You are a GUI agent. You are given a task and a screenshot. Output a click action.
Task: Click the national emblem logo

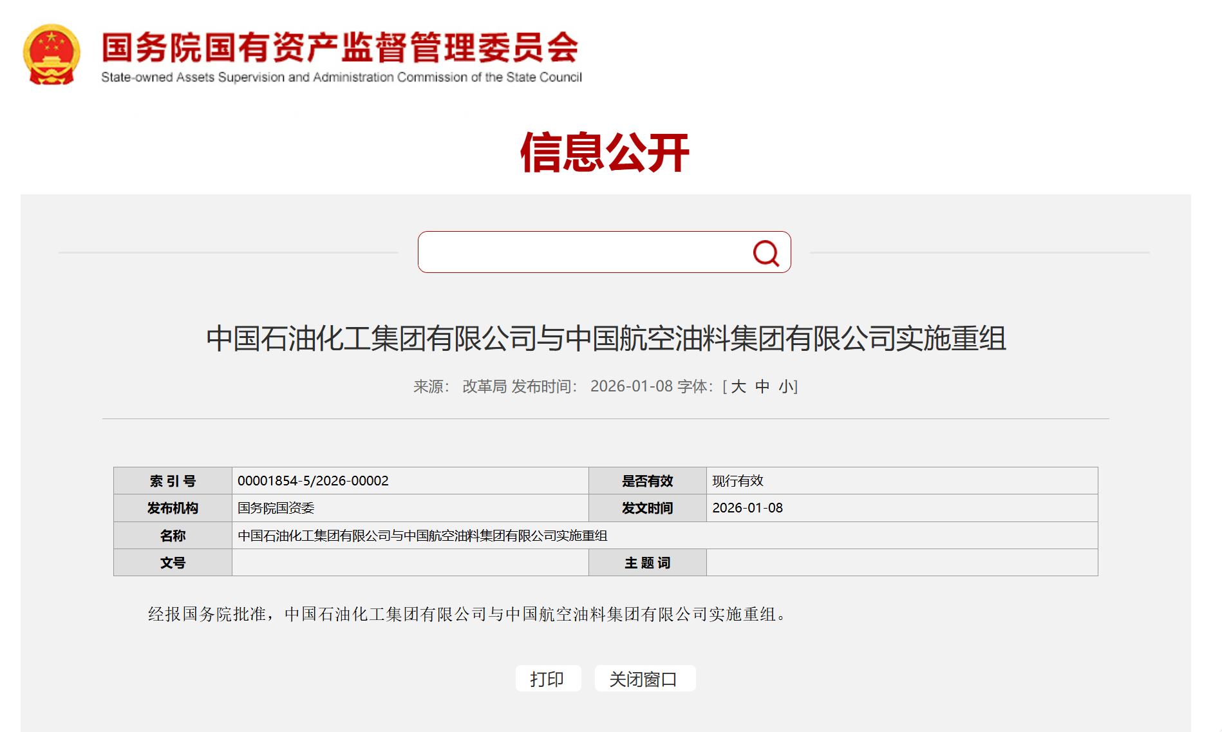tap(52, 55)
